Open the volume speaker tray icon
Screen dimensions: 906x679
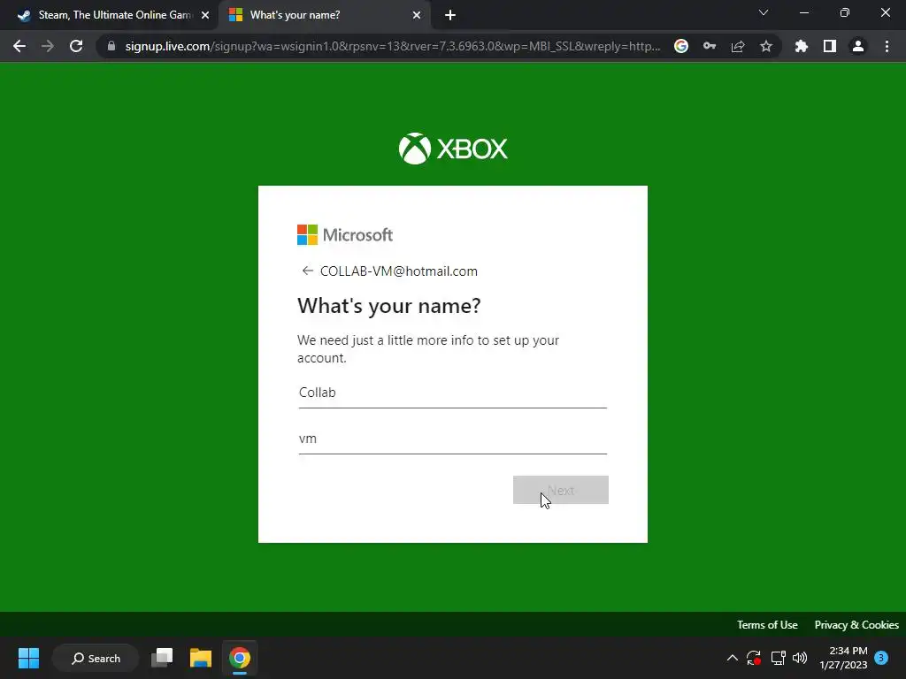click(x=800, y=658)
